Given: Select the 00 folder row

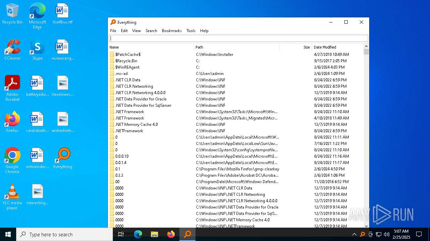Looking at the screenshot, I should click(x=236, y=181).
